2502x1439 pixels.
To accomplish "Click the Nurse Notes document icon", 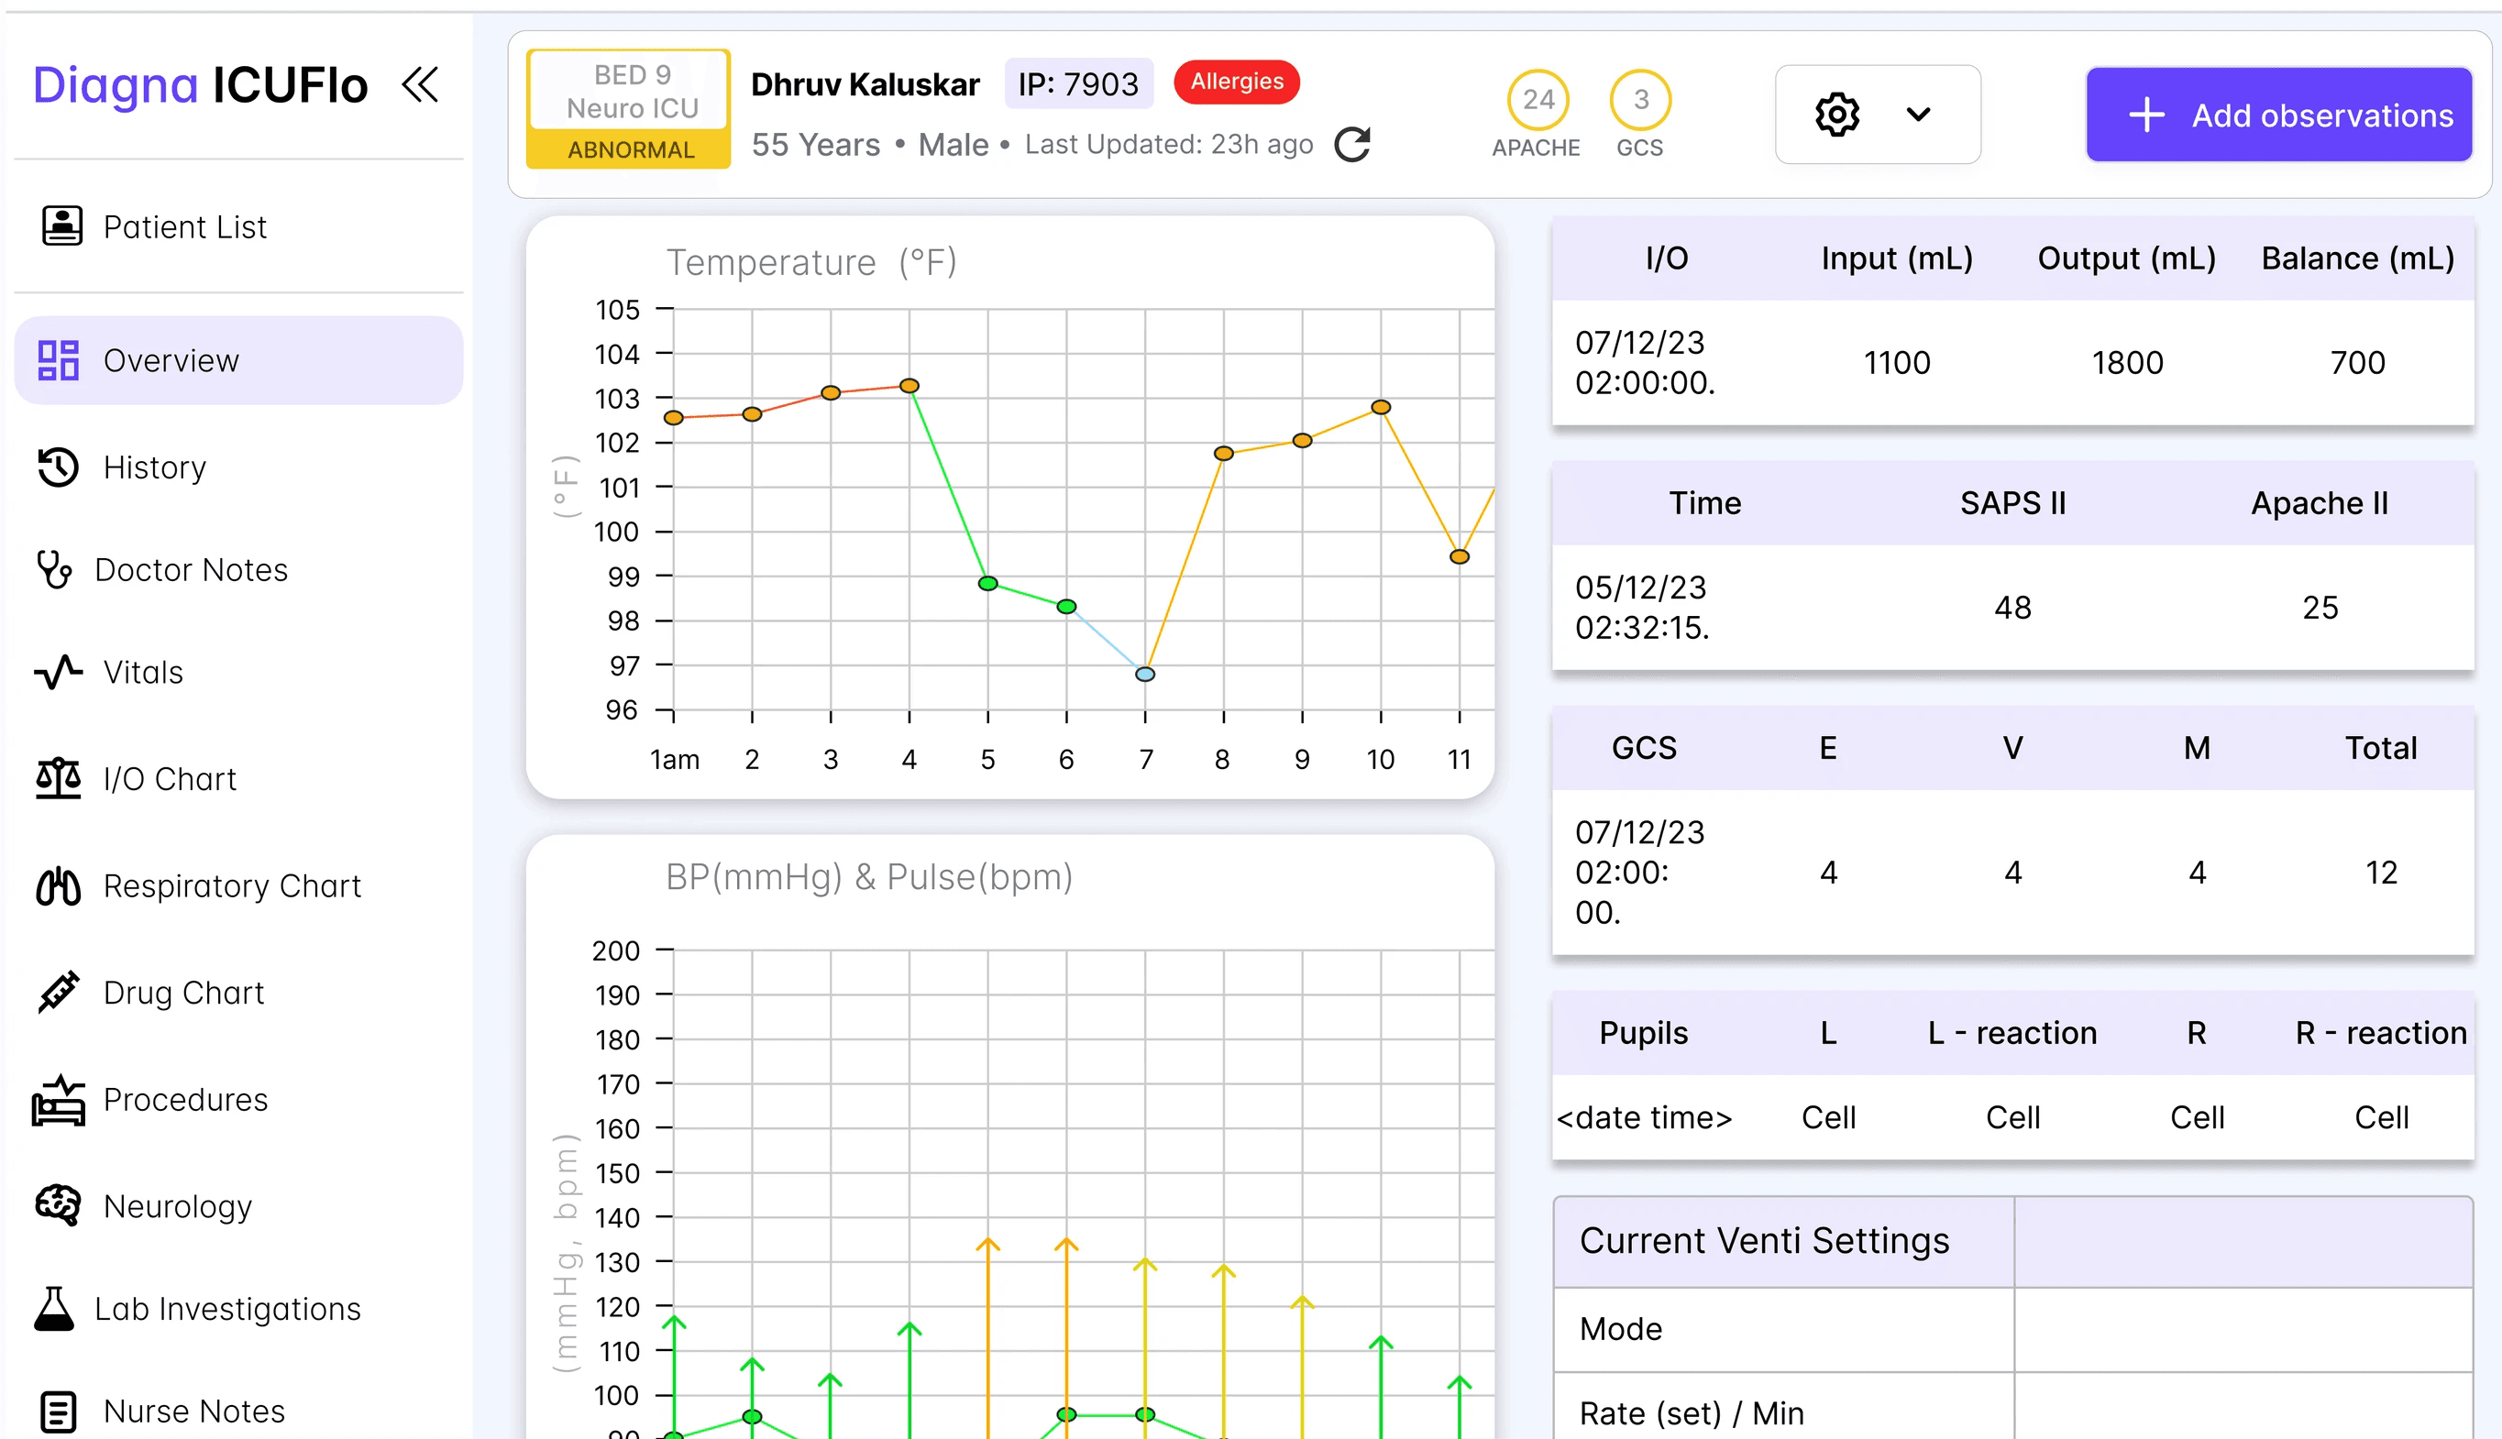I will [59, 1412].
